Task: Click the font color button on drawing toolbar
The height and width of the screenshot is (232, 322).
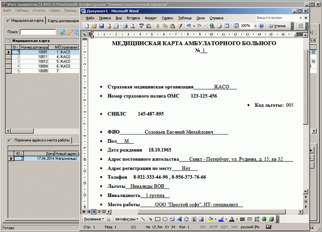Action: (231, 219)
